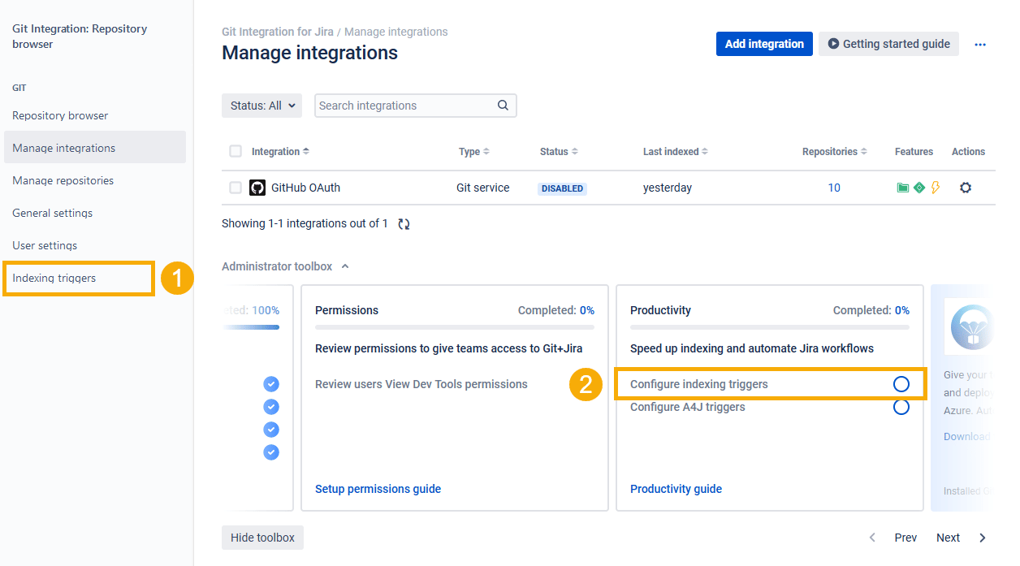The image size is (1020, 566).
Task: Open the Setup permissions guide link
Action: [x=378, y=489]
